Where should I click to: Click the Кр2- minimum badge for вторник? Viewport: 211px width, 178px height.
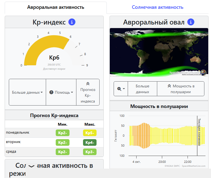point(63,142)
